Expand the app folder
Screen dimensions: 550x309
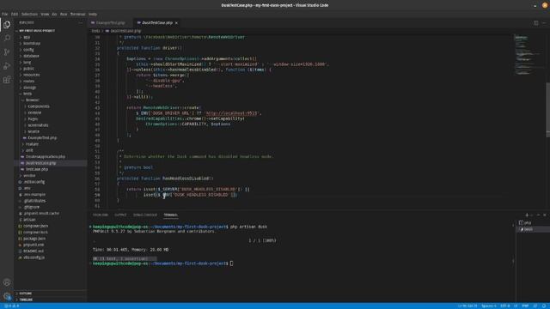[x=27, y=37]
